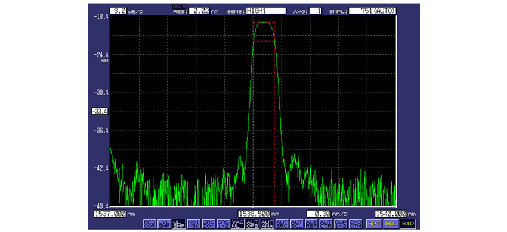Viewport: 507px width, 232px height.
Task: Click the RES 0.02 nm resolution field
Action: [199, 11]
